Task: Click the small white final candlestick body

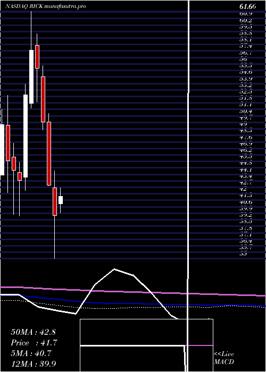Action: [61, 200]
